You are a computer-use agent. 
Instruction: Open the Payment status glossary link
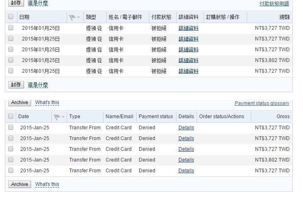pos(262,103)
